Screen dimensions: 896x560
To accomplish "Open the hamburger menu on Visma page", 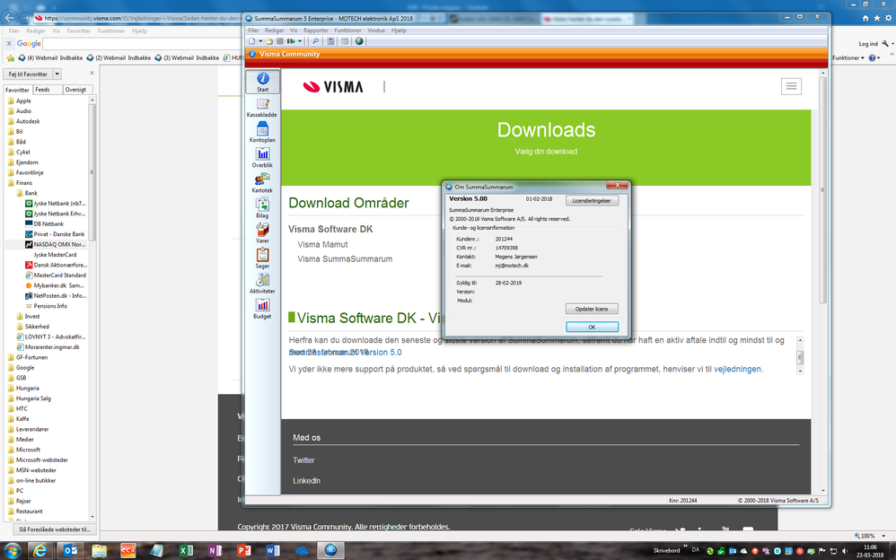I will (791, 86).
